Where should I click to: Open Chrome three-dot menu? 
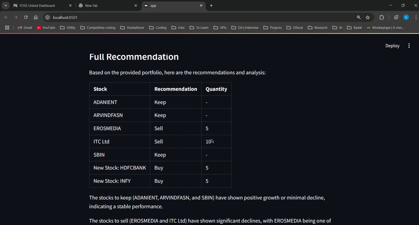pos(416,17)
